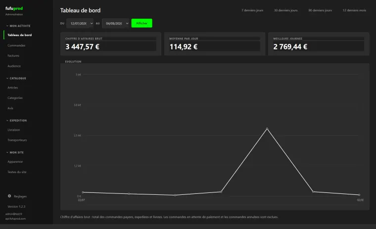Open Commandes in the sidebar
376x229 pixels.
point(16,46)
